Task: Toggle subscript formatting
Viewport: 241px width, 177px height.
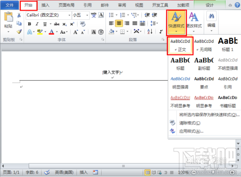Action: pyautogui.click(x=64, y=24)
